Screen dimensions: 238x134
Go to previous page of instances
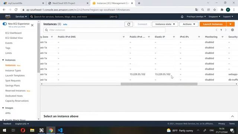click(216, 30)
